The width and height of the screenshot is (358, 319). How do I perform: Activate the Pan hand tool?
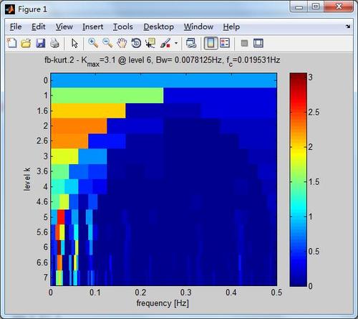(122, 43)
